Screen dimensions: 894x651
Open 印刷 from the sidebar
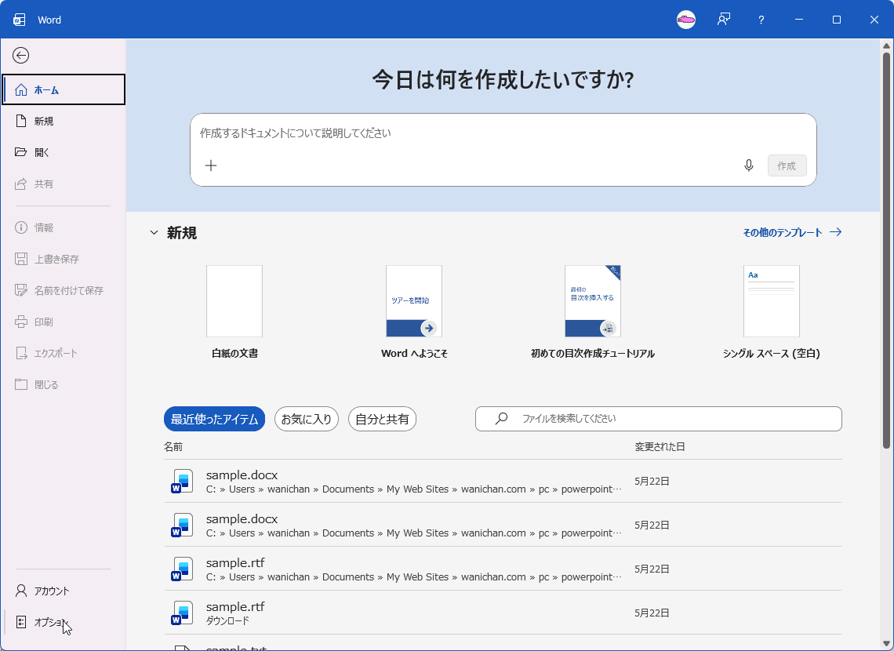(x=64, y=322)
